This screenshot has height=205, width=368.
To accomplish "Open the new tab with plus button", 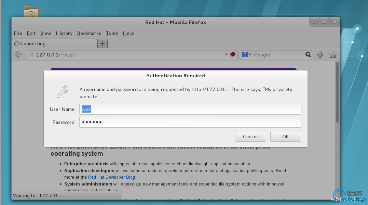I will 102,43.
